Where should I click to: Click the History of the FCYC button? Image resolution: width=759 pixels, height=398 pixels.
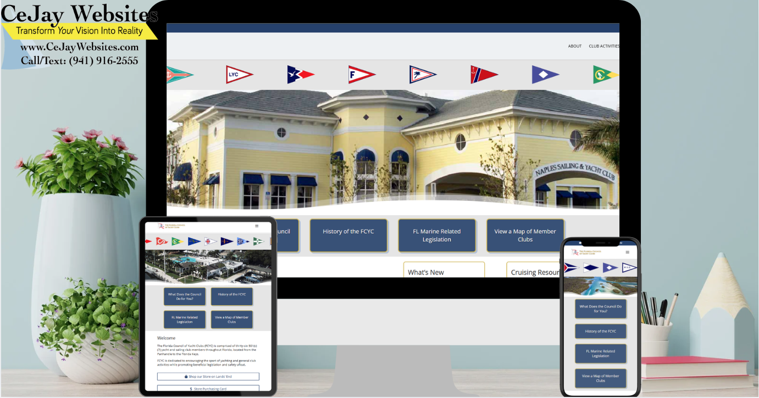pyautogui.click(x=348, y=236)
